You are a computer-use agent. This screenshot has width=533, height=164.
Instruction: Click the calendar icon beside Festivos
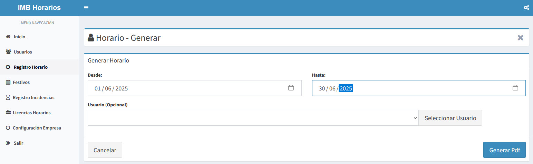click(8, 82)
